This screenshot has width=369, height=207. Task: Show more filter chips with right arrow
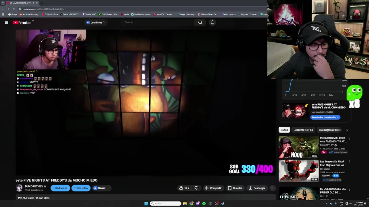(347, 130)
